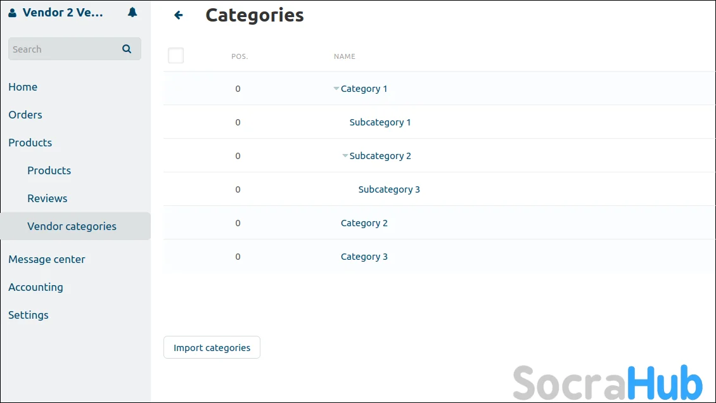The width and height of the screenshot is (716, 403).
Task: Focus the sidebar Search input field
Action: tap(63, 49)
